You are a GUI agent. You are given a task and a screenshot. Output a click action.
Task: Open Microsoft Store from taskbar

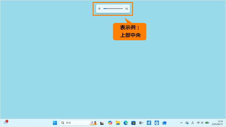(133, 123)
